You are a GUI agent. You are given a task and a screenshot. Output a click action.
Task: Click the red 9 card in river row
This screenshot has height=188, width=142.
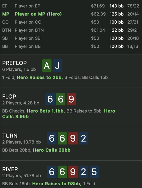point(73,172)
